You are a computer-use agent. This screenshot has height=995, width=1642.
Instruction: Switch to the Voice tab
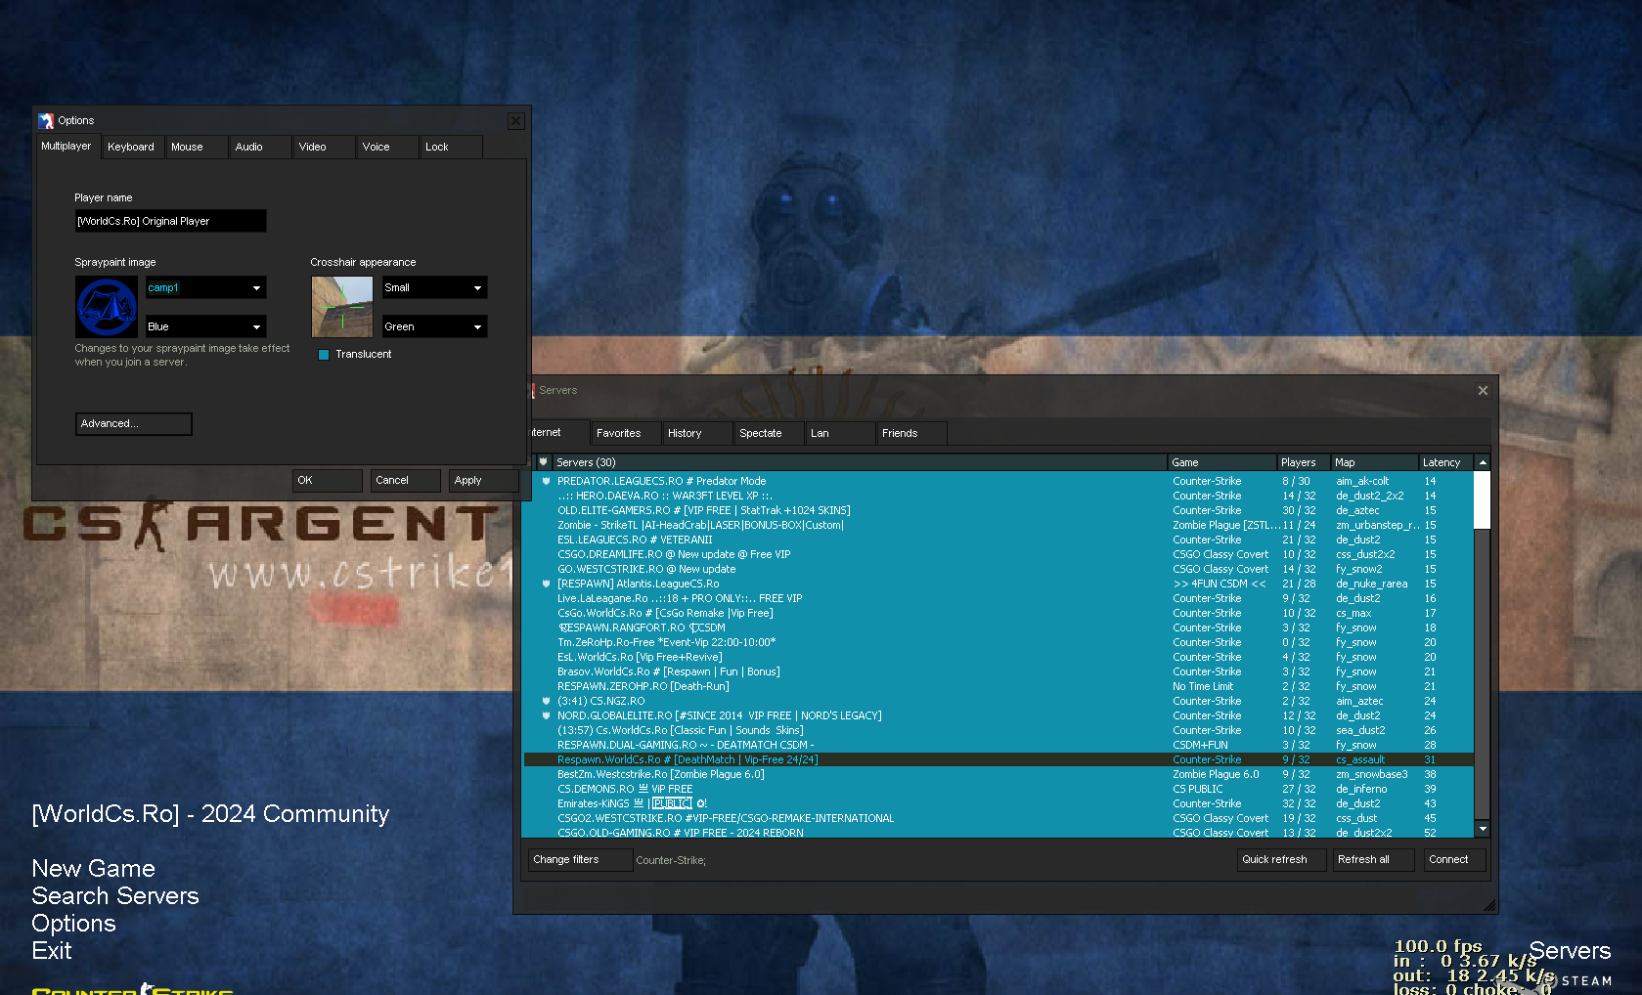tap(387, 147)
